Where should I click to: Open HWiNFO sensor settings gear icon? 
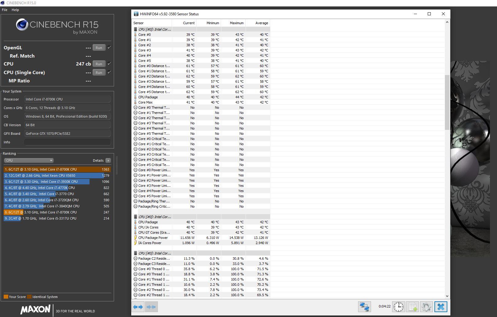click(x=426, y=307)
